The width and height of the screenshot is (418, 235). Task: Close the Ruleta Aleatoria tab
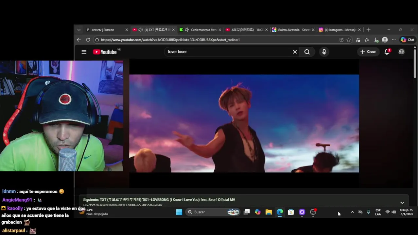(313, 30)
